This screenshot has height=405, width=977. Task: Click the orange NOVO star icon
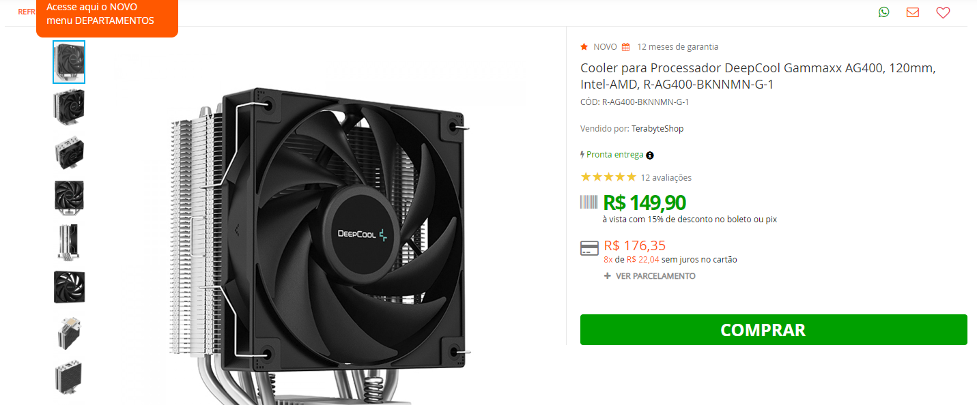[584, 47]
